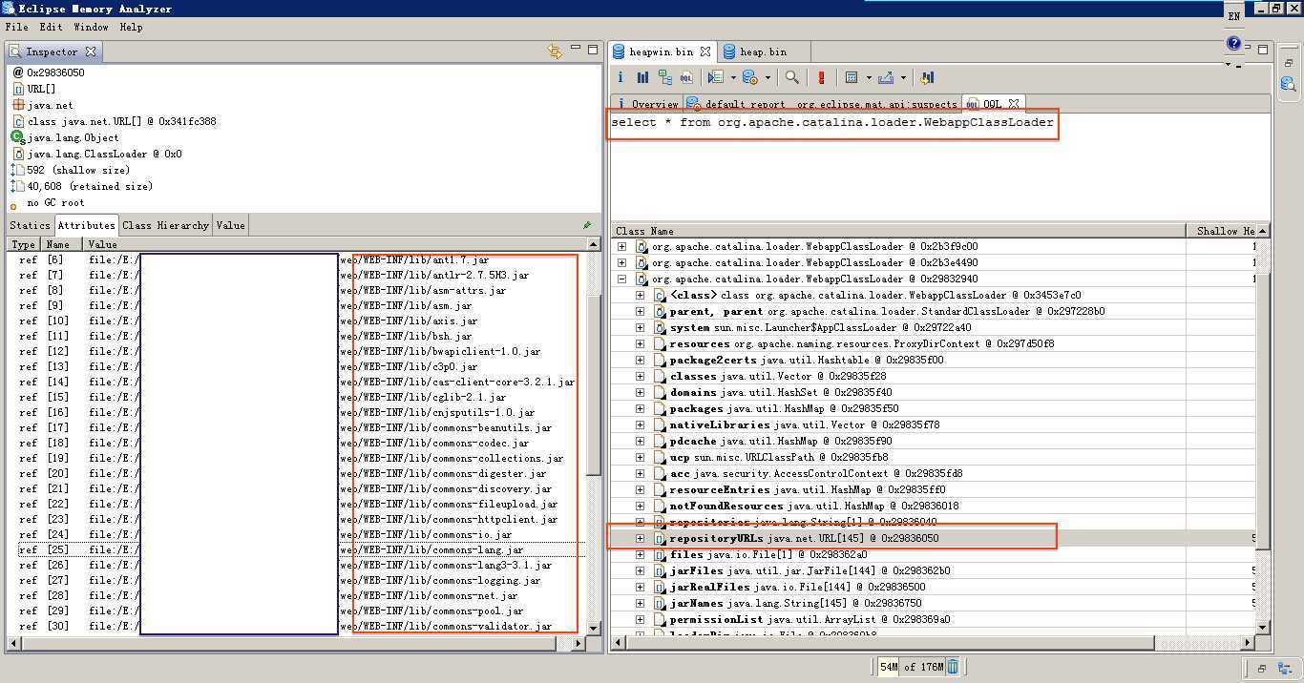Image resolution: width=1304 pixels, height=683 pixels.
Task: Click OQL results horizontal scrollbar right arrow
Action: click(x=1249, y=642)
